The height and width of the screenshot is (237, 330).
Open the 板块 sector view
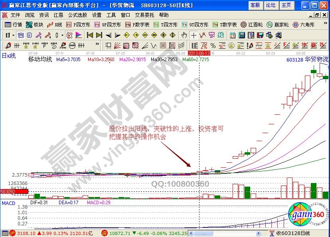click(35, 24)
